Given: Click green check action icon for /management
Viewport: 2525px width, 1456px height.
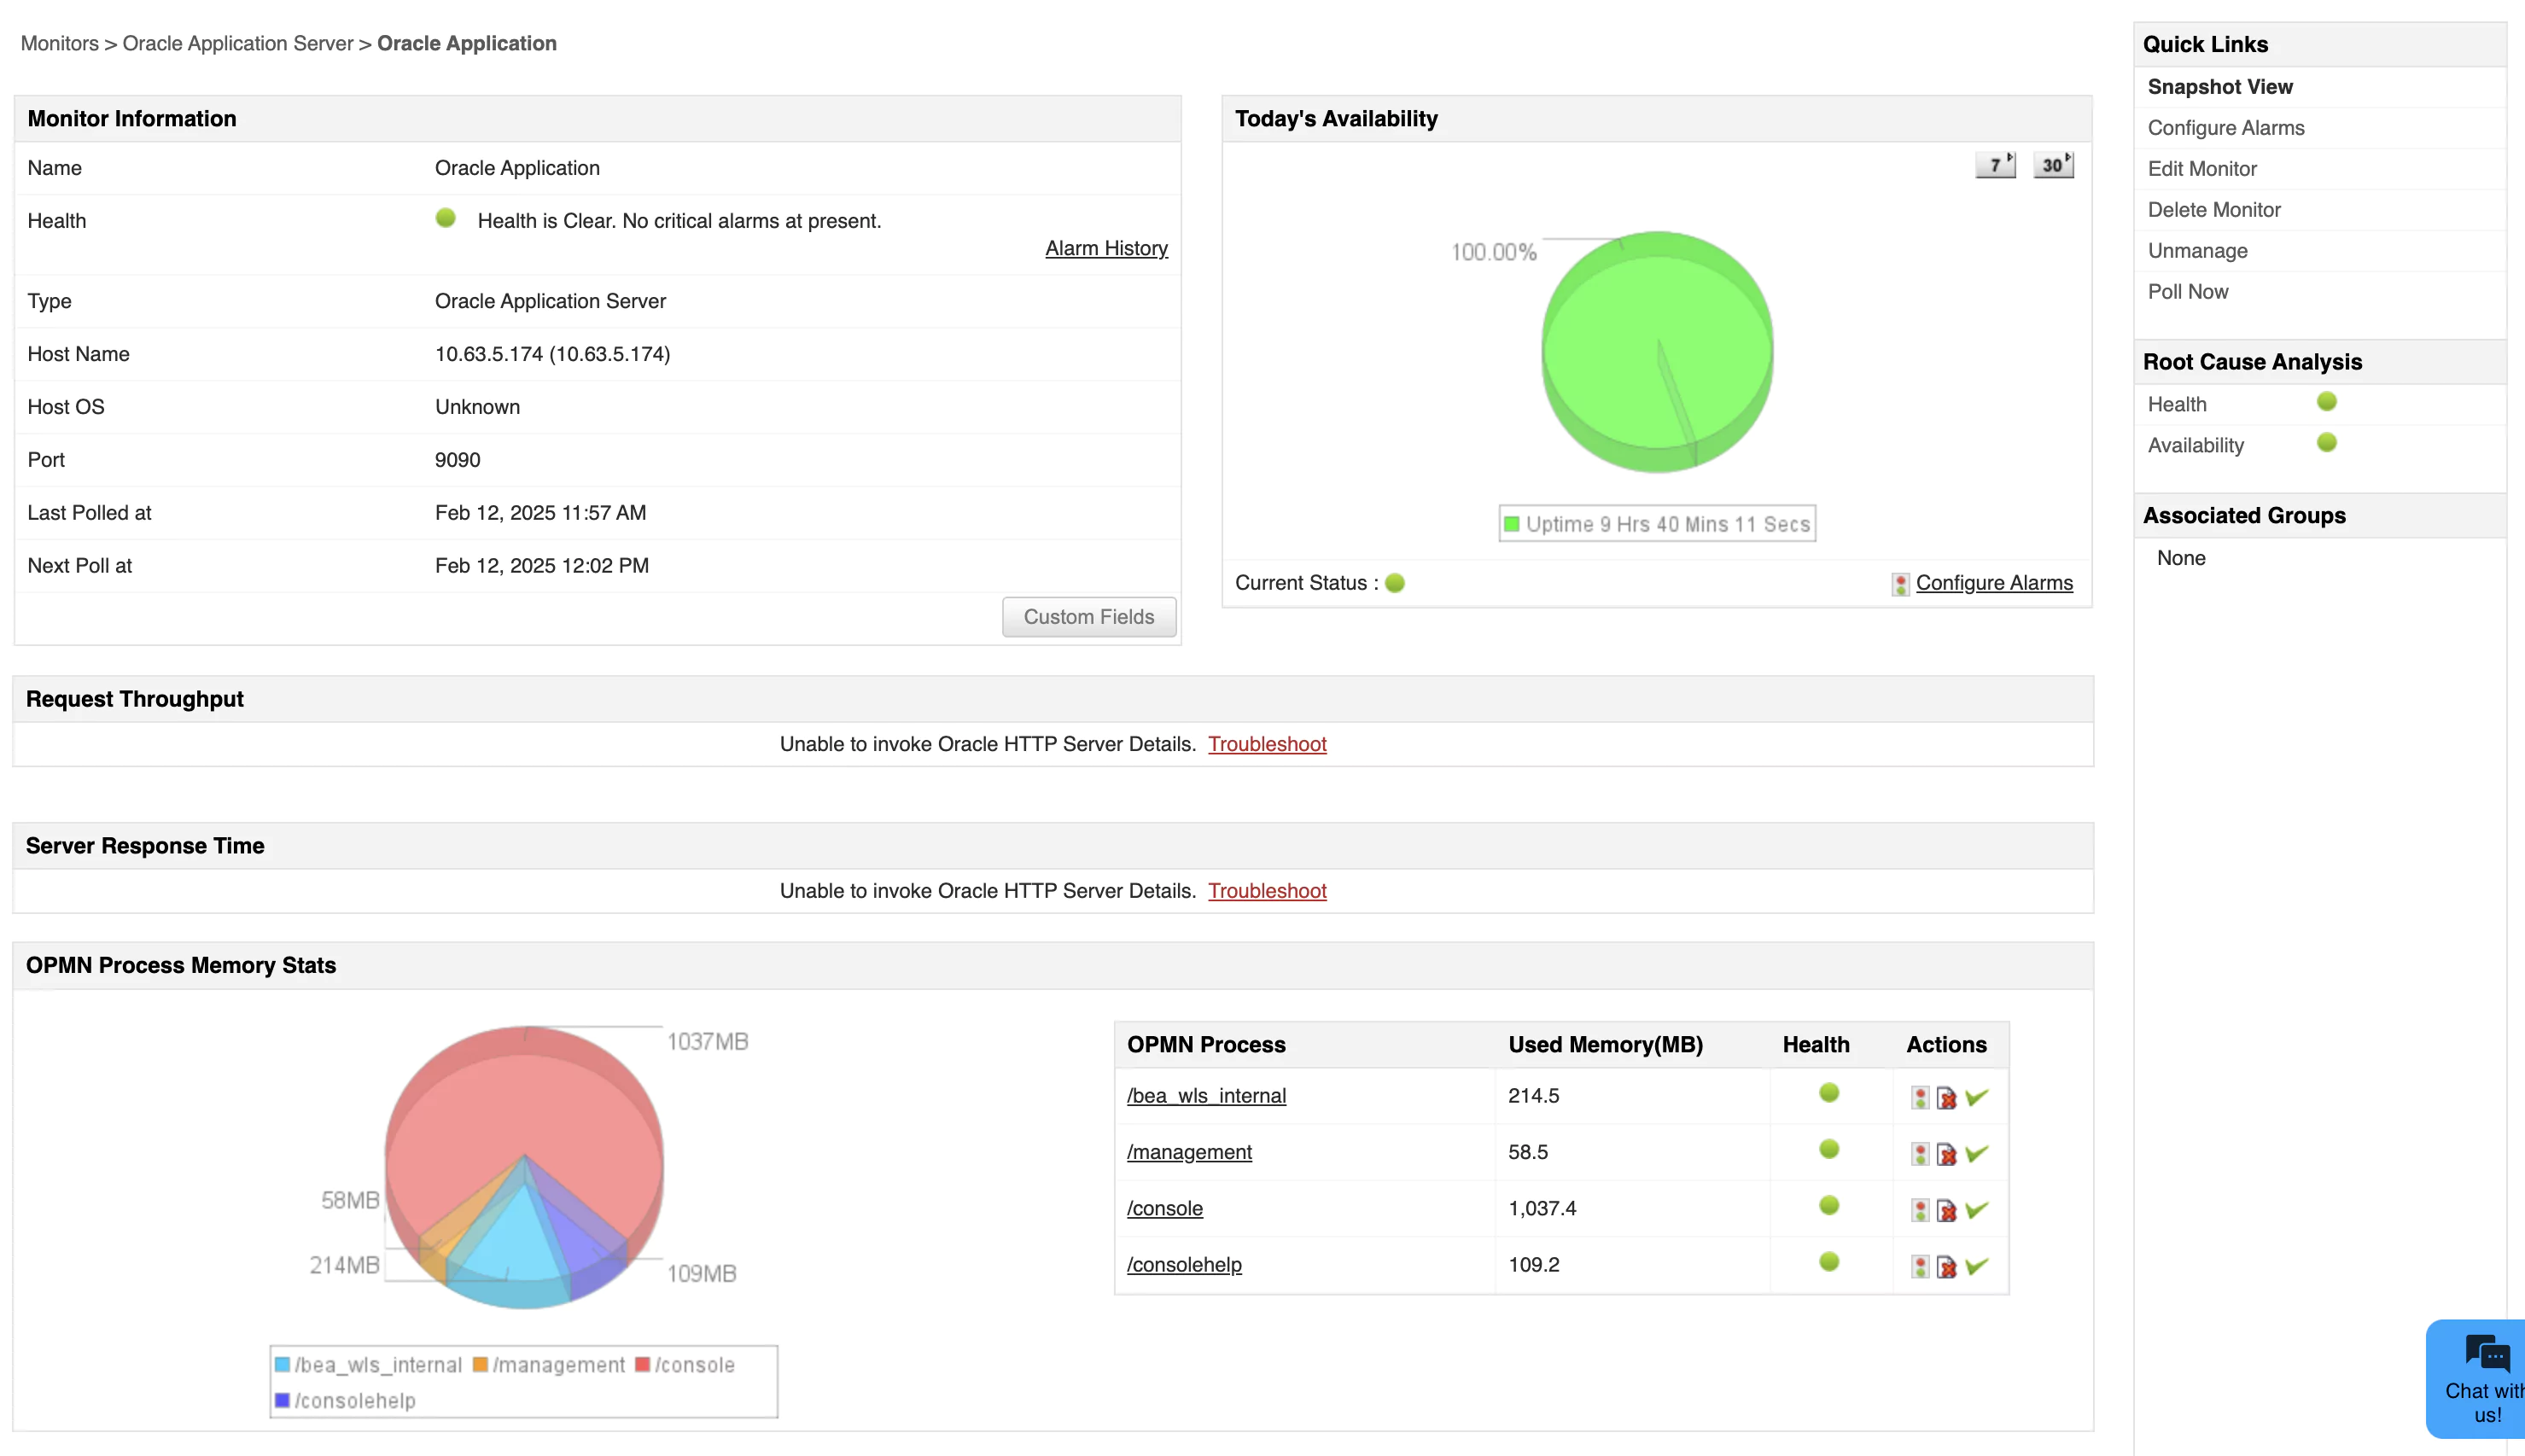Looking at the screenshot, I should click(1977, 1153).
